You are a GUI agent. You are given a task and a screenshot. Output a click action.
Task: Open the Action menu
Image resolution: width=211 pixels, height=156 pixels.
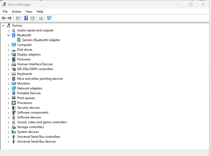(x=16, y=12)
